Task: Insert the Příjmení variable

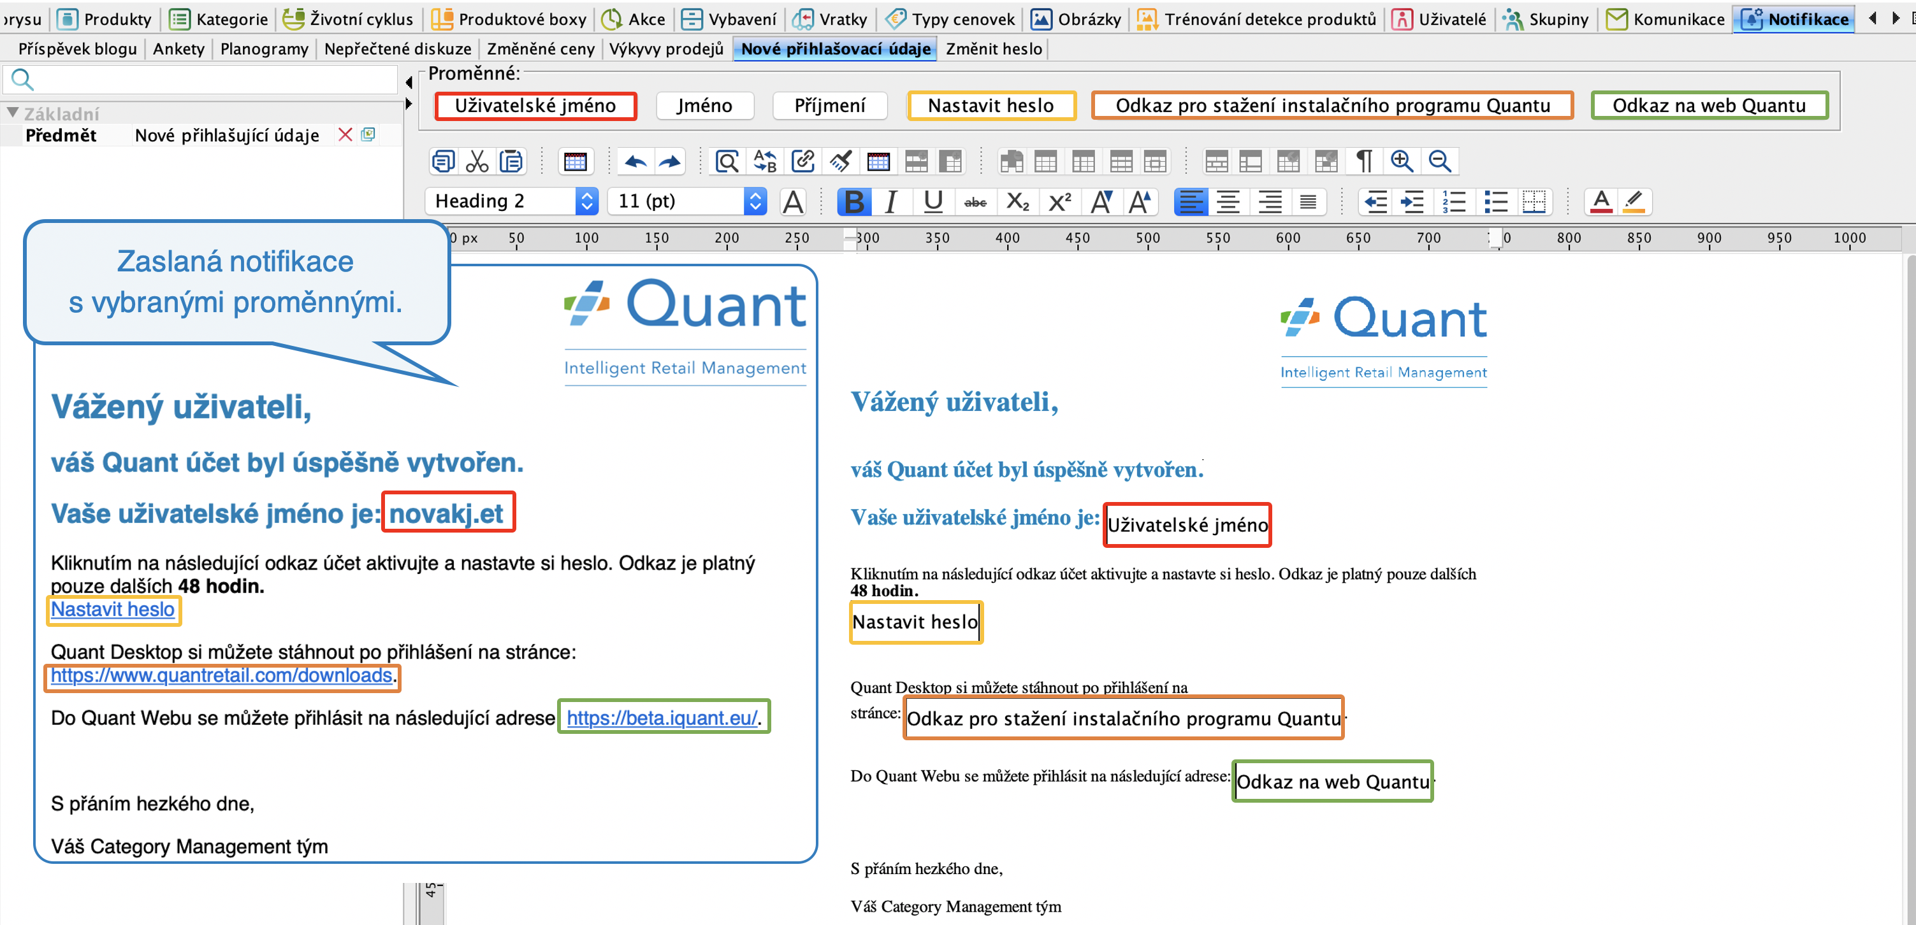Action: click(829, 106)
